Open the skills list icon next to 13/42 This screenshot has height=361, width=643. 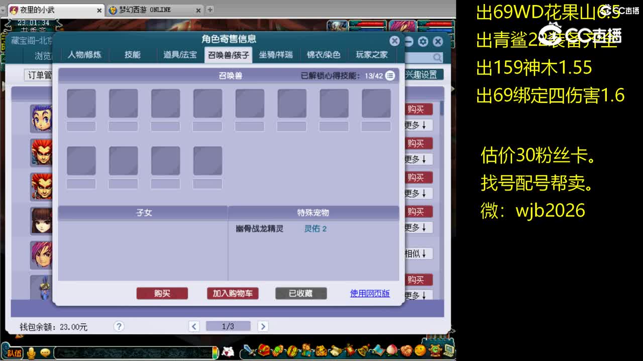[x=389, y=75]
